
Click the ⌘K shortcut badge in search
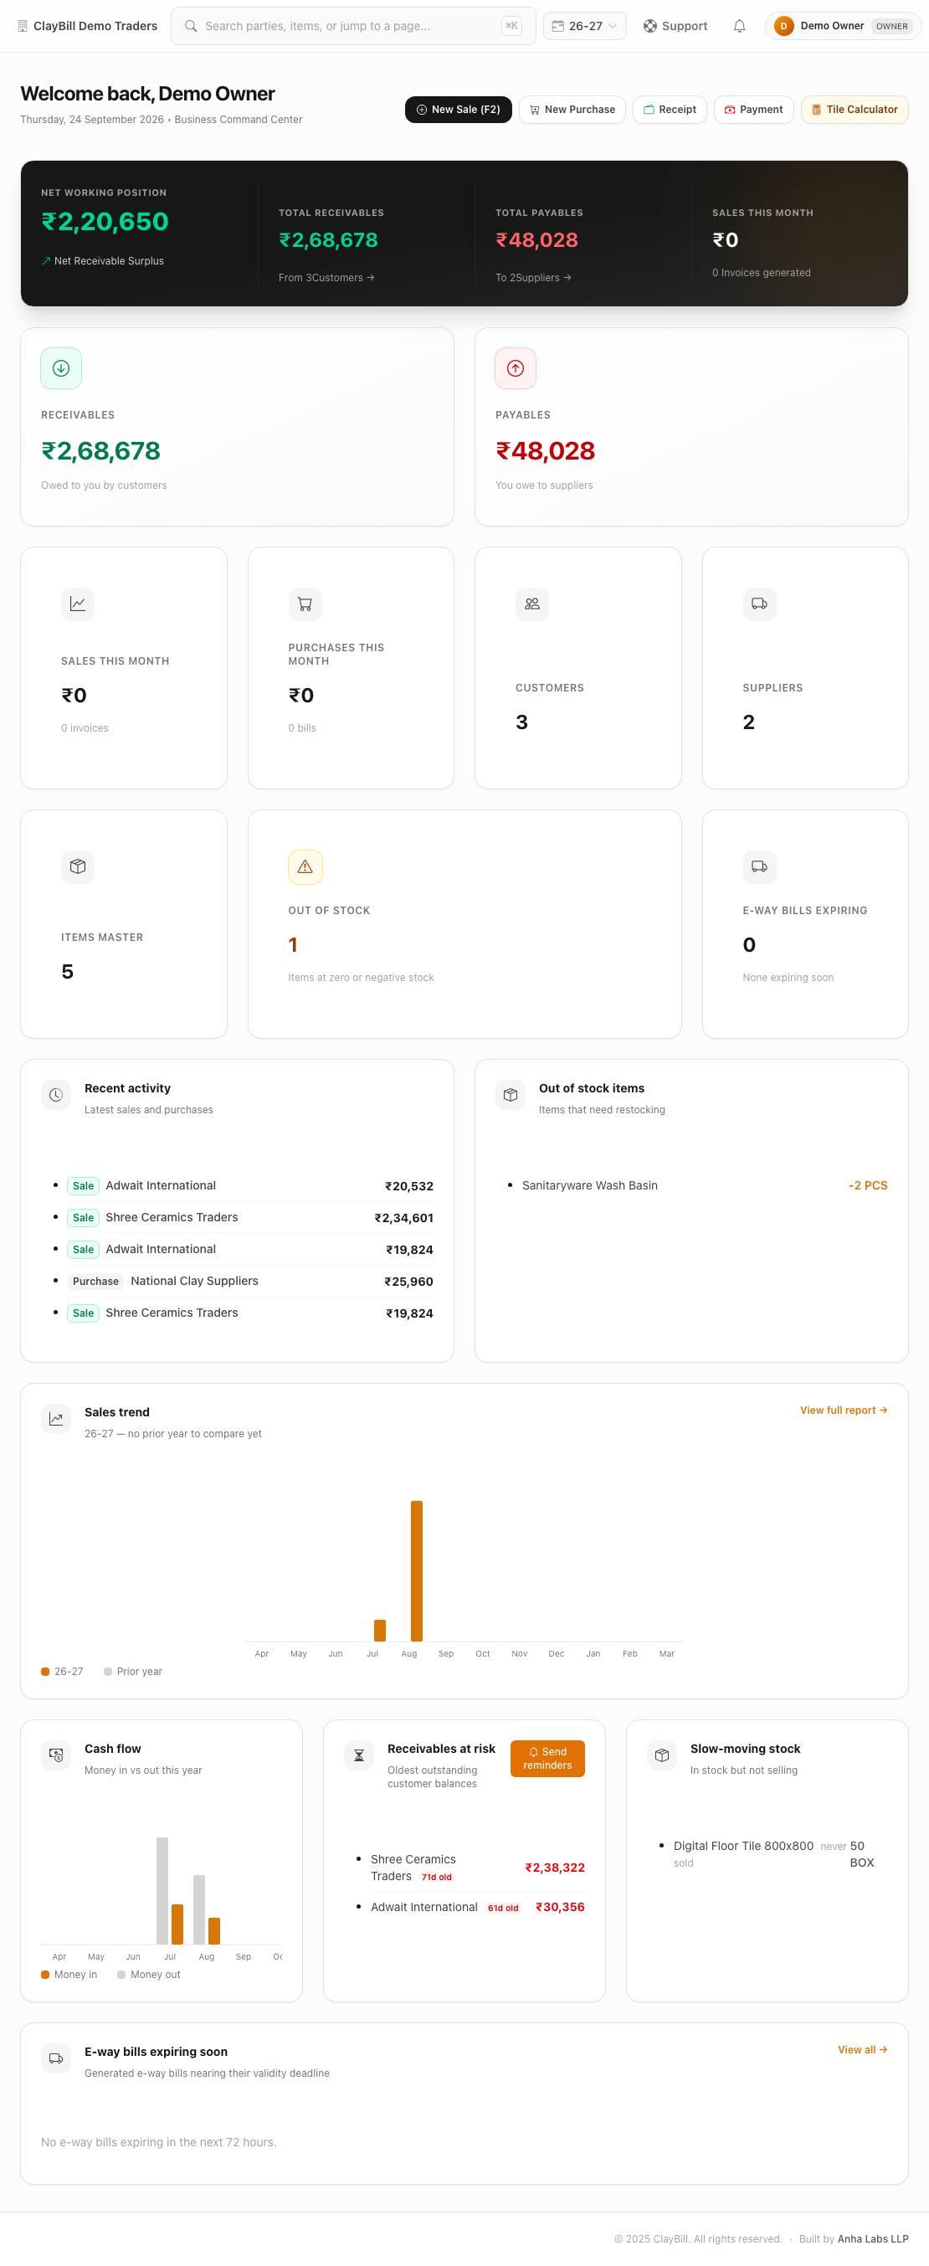click(x=511, y=27)
